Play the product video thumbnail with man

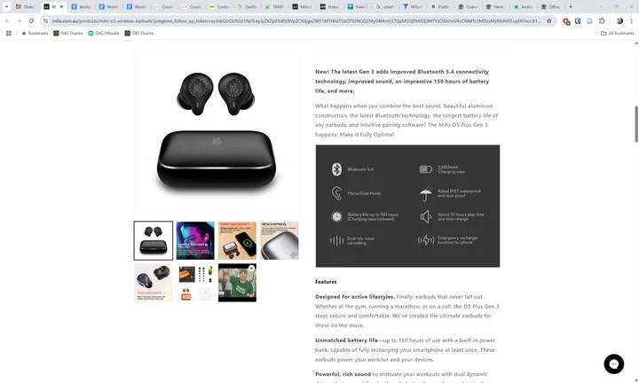237,283
